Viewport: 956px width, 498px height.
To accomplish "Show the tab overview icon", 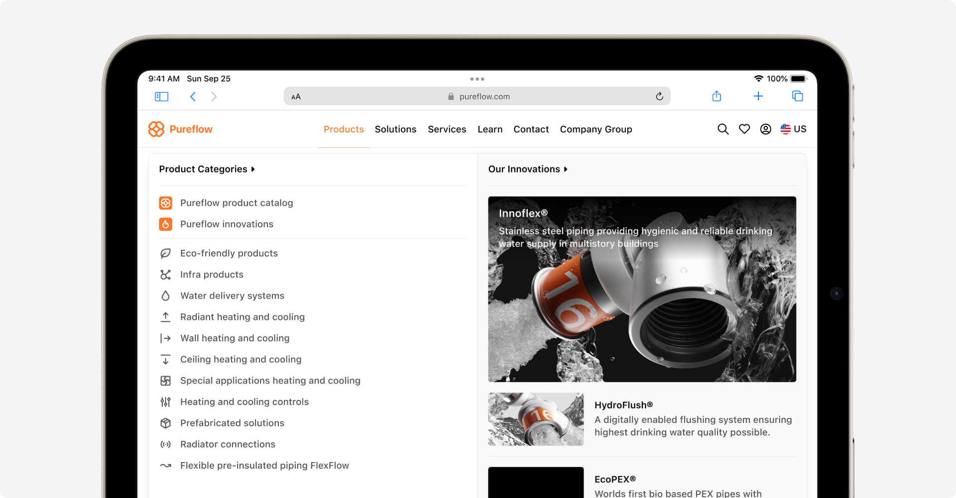I will [797, 96].
